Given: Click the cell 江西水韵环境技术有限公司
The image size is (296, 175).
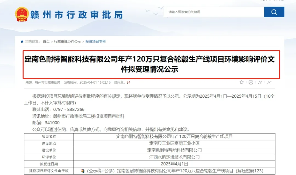Looking at the screenshot, I should [x=174, y=157].
